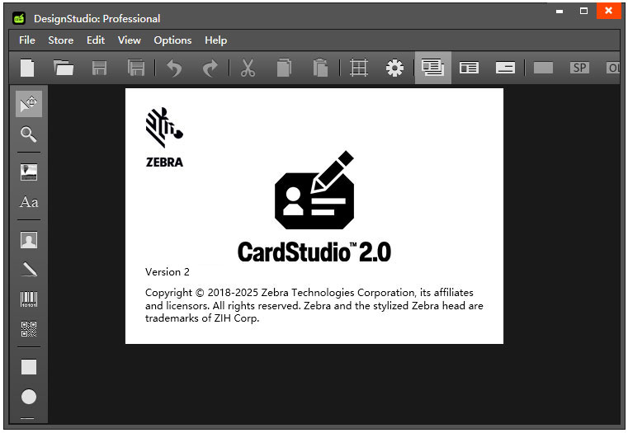Draw a rectangle shape
The width and height of the screenshot is (628, 433).
(29, 366)
